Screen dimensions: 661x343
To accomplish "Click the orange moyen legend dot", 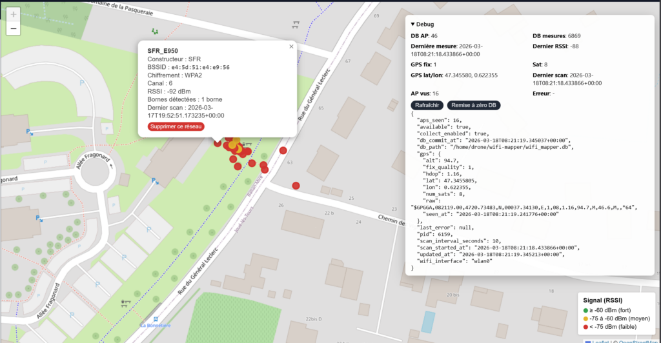I will (585, 318).
